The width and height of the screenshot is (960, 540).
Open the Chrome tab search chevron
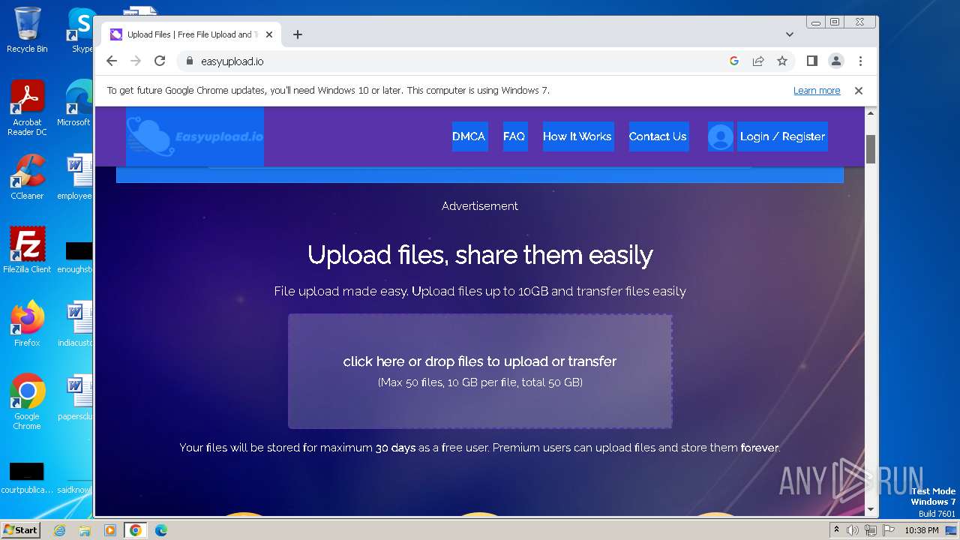790,34
